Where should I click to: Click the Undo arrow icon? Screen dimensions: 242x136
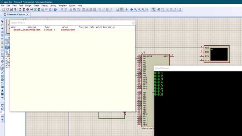[62, 9]
